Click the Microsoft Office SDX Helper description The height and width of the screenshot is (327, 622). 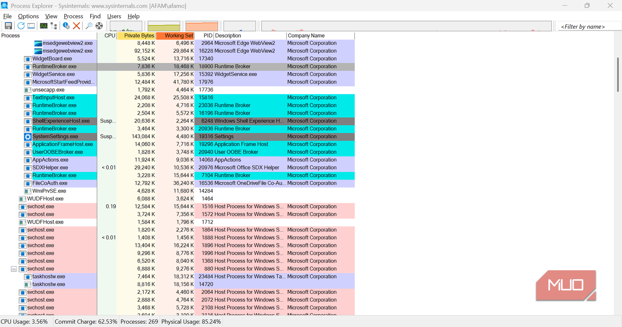(x=247, y=168)
